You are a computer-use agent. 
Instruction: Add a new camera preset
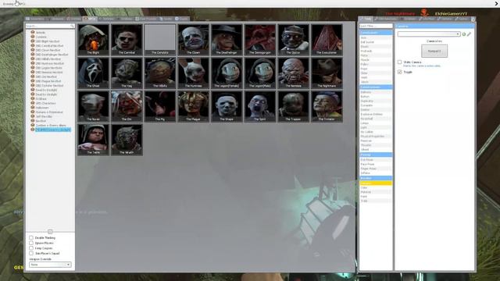click(x=464, y=34)
